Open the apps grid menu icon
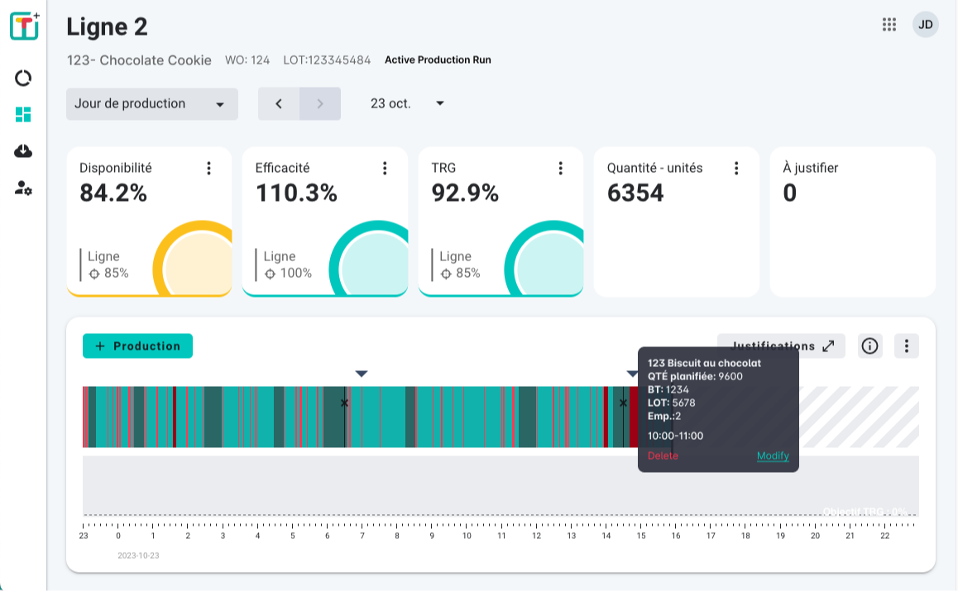Image resolution: width=958 pixels, height=591 pixels. pos(889,25)
